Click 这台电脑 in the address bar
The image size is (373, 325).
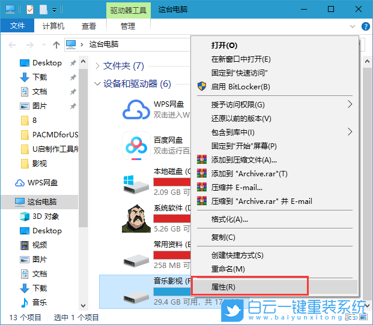(x=104, y=44)
